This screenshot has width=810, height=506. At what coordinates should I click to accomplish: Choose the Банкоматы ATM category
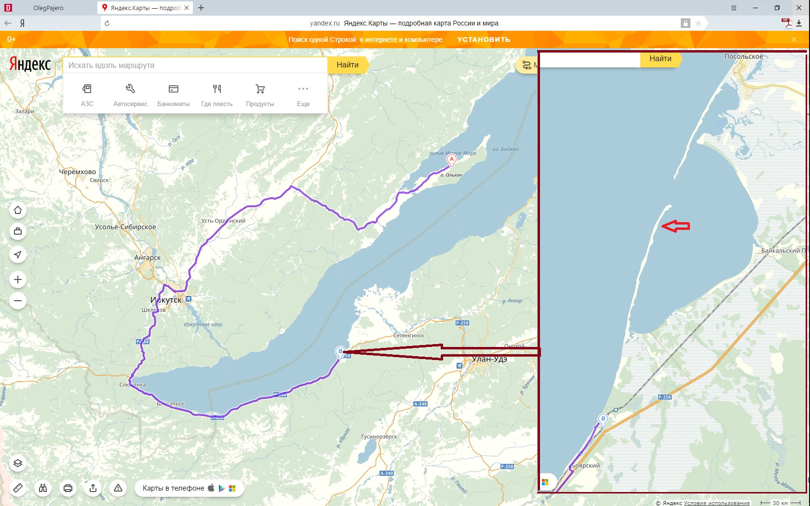pos(174,94)
